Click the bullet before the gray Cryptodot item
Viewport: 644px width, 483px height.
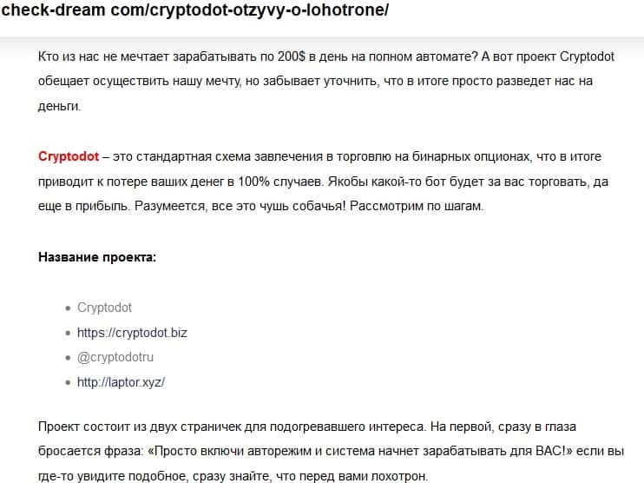(69, 308)
